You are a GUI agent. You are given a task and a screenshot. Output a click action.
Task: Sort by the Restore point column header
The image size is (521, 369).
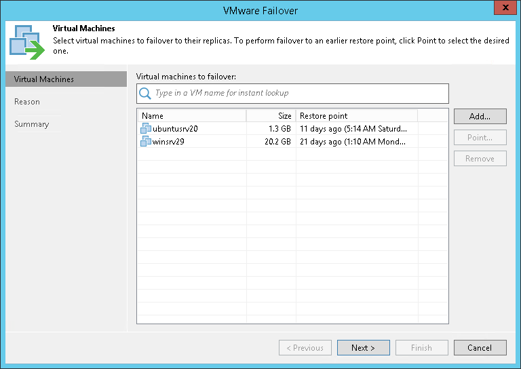click(x=357, y=116)
